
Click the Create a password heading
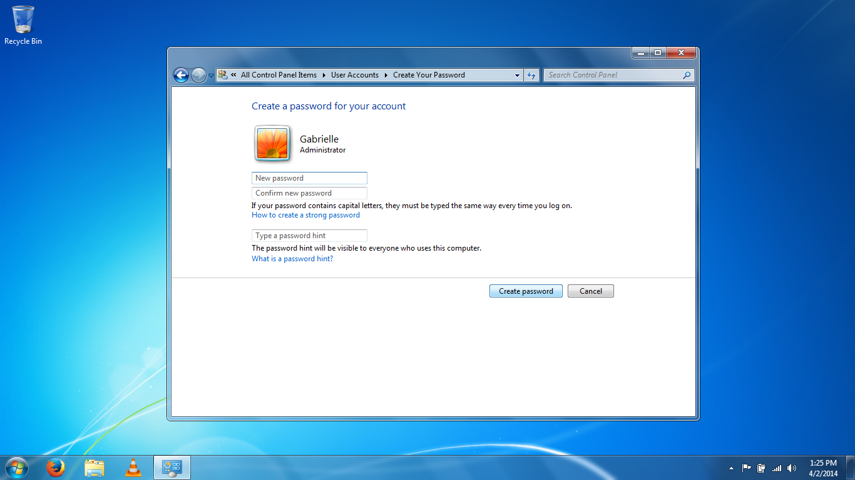[x=329, y=106]
